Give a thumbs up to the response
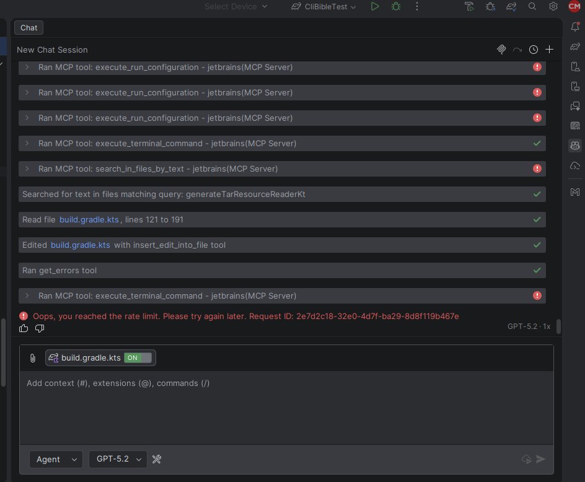 click(24, 328)
